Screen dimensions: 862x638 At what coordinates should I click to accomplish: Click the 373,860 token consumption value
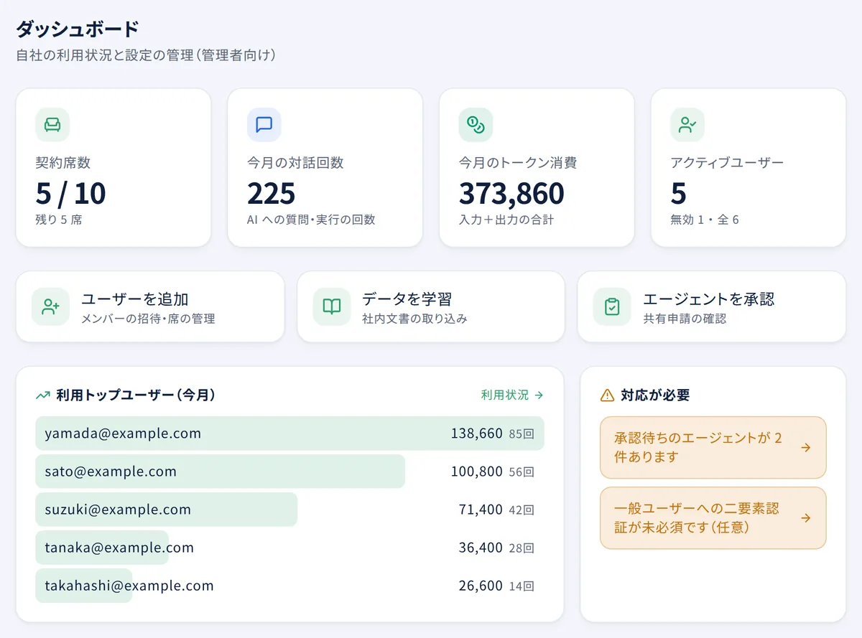click(x=511, y=193)
